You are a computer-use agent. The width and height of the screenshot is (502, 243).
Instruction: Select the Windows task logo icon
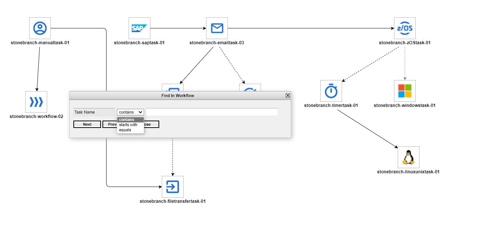[x=405, y=91]
